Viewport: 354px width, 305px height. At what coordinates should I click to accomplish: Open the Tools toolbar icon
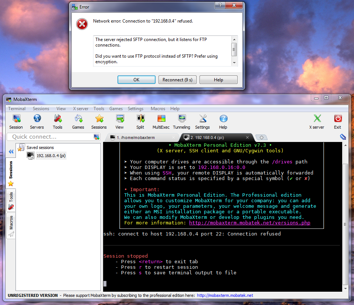[x=58, y=122]
